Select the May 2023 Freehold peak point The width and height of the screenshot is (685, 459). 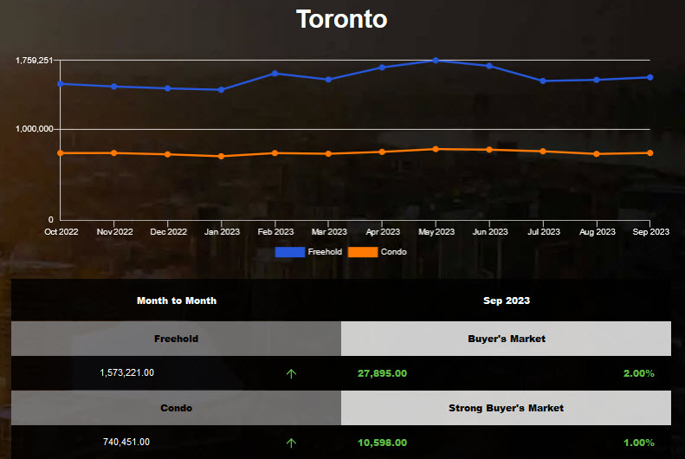436,61
